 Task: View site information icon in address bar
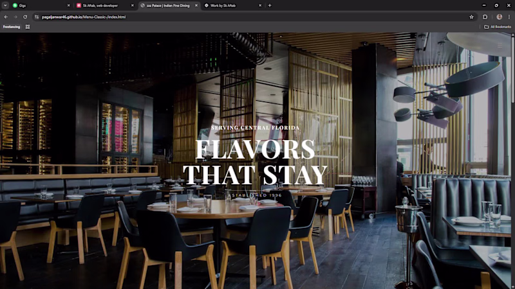37,17
